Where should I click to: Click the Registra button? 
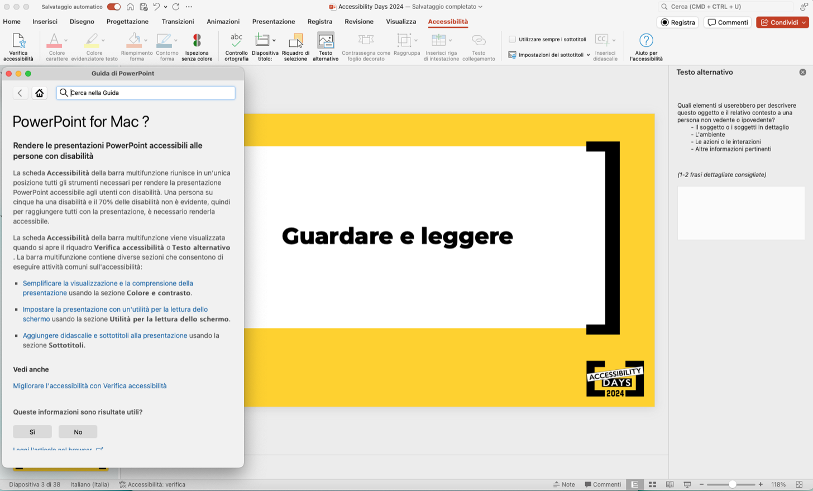678,22
